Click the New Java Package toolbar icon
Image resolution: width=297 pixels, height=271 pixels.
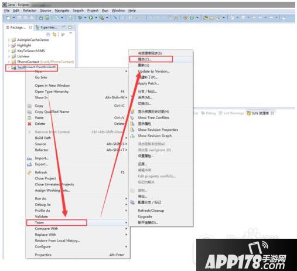pos(185,18)
